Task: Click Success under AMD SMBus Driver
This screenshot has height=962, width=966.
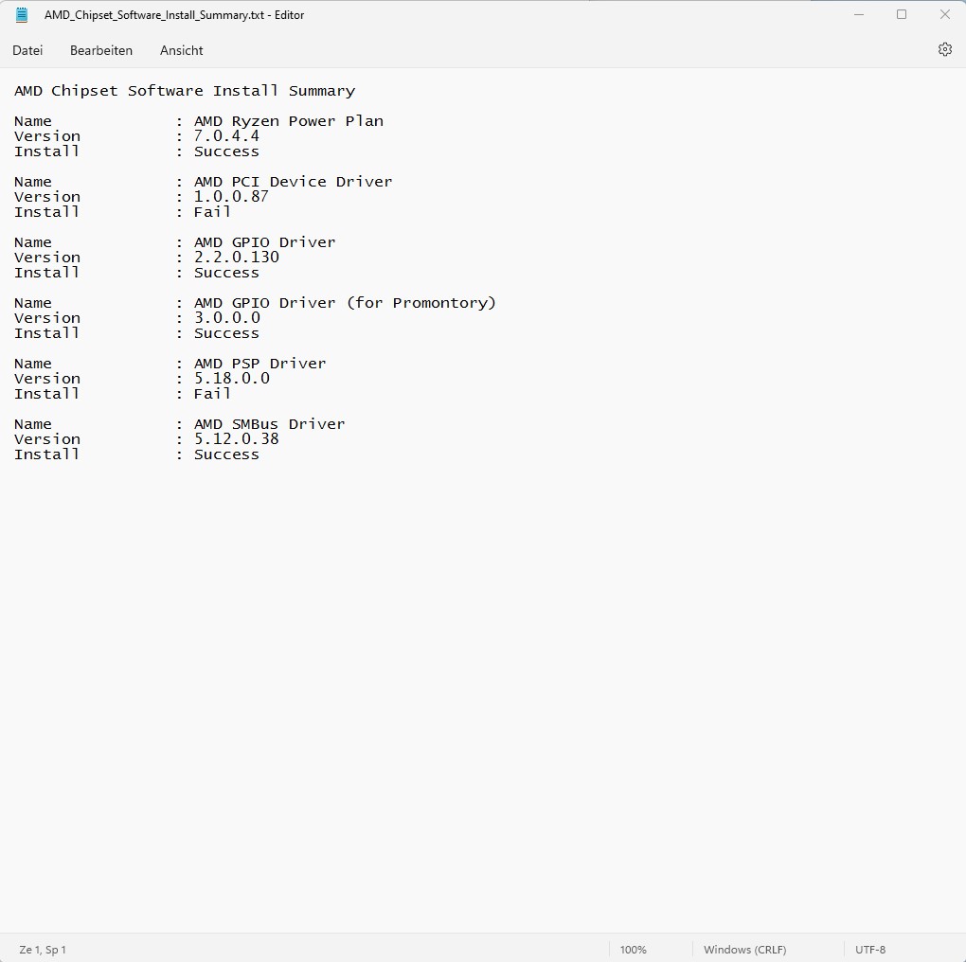Action: (x=226, y=454)
